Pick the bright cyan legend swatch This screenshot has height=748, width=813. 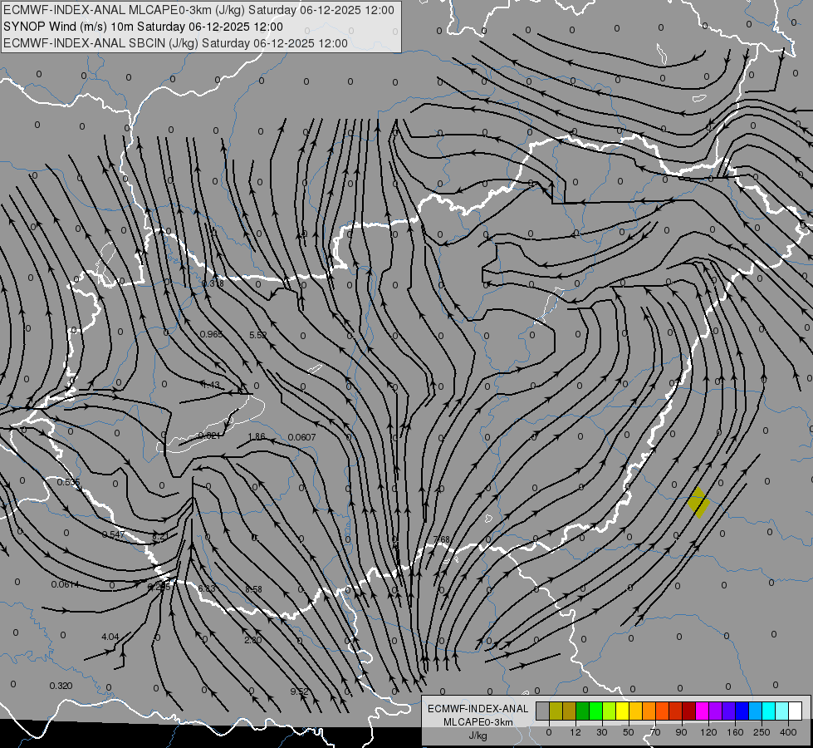point(768,711)
